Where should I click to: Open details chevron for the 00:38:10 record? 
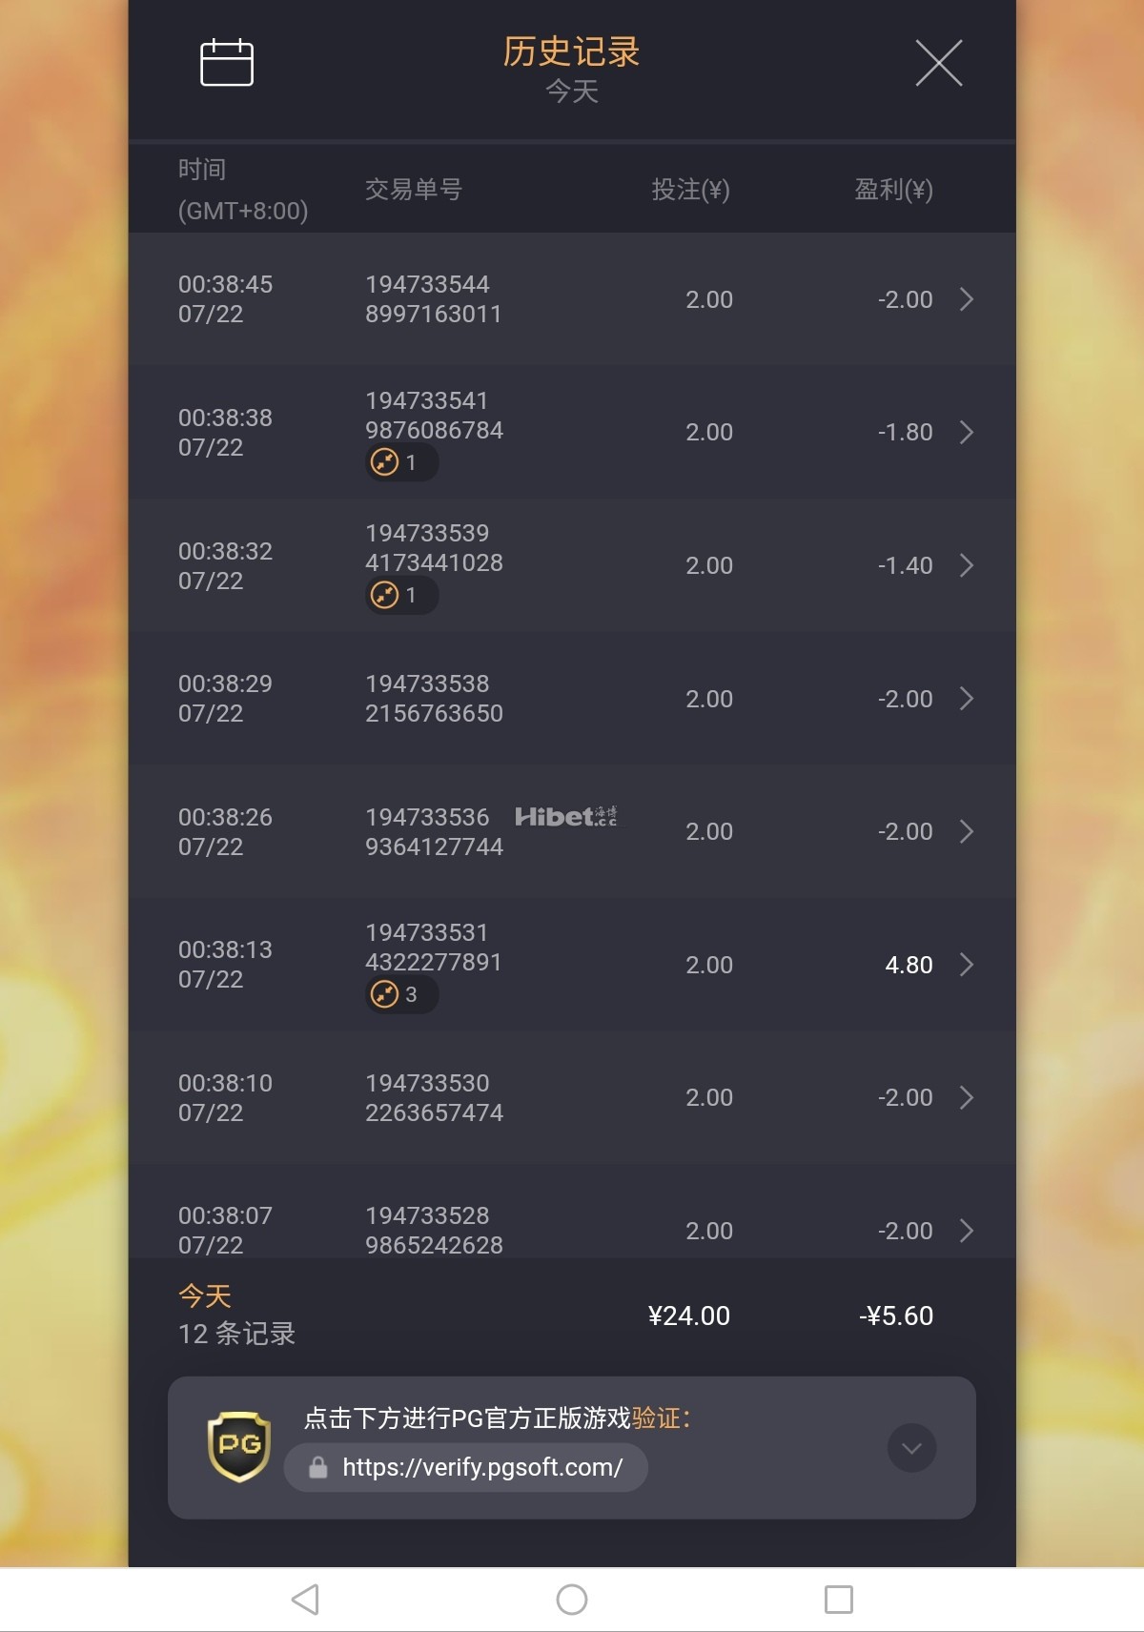967,1098
